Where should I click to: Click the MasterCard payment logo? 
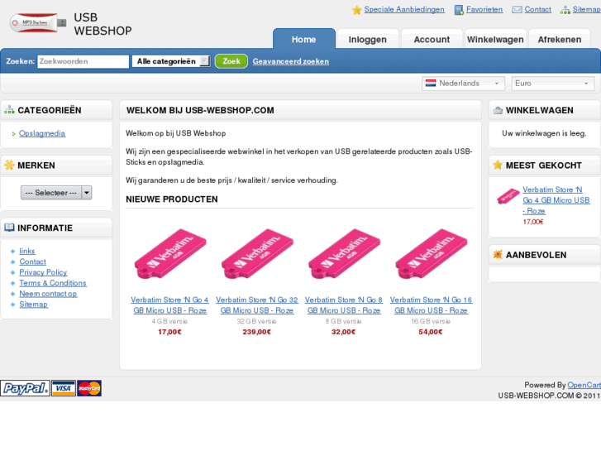[89, 388]
